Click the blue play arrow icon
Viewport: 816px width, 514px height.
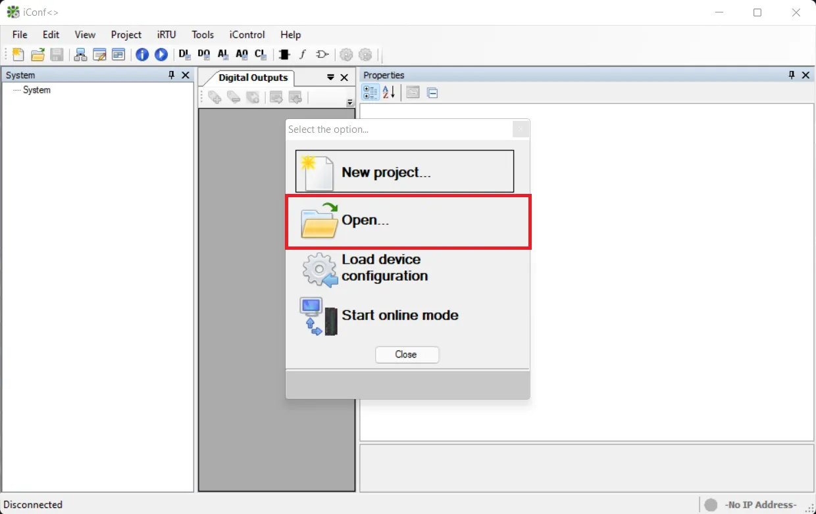pyautogui.click(x=161, y=55)
